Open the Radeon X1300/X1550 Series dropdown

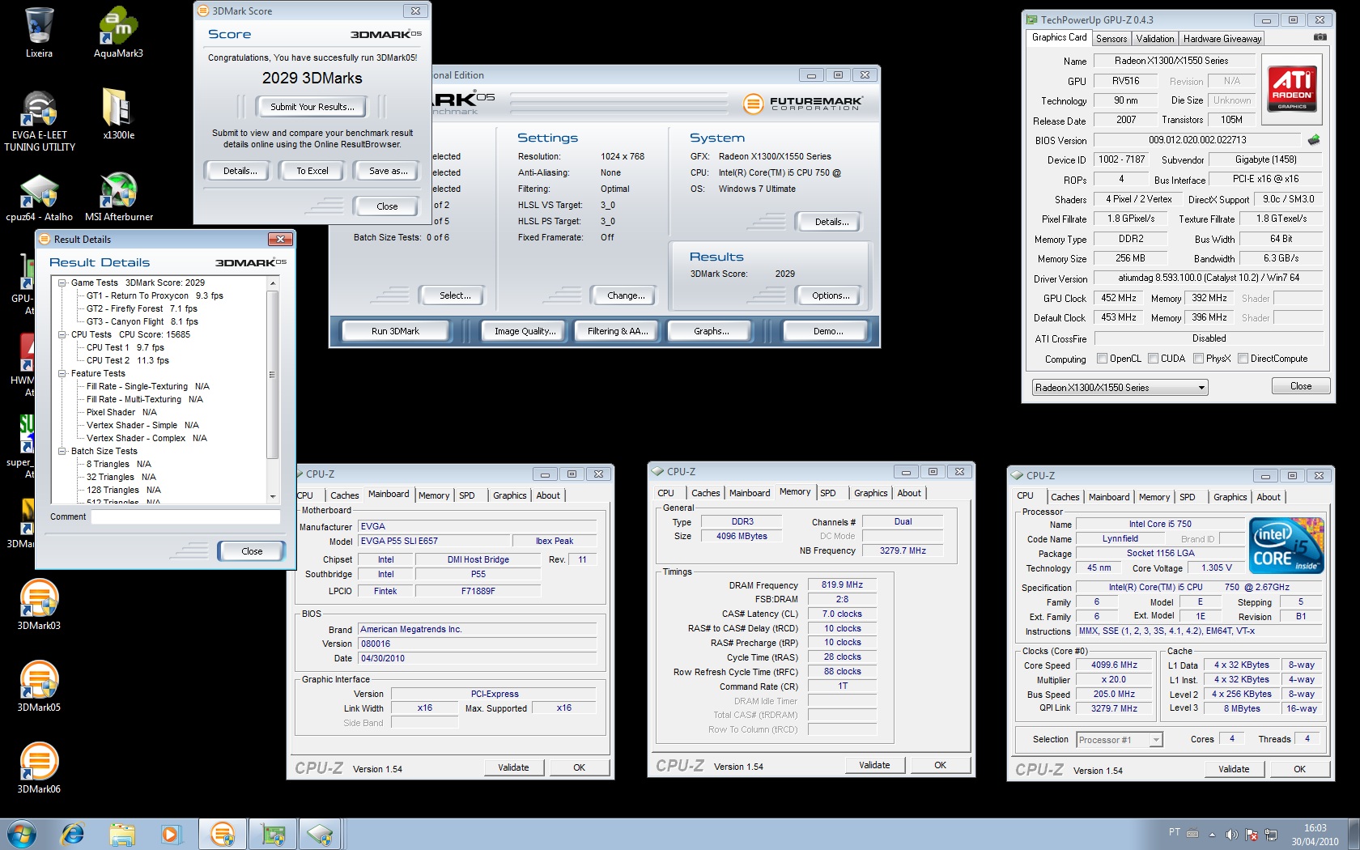[x=1120, y=388]
